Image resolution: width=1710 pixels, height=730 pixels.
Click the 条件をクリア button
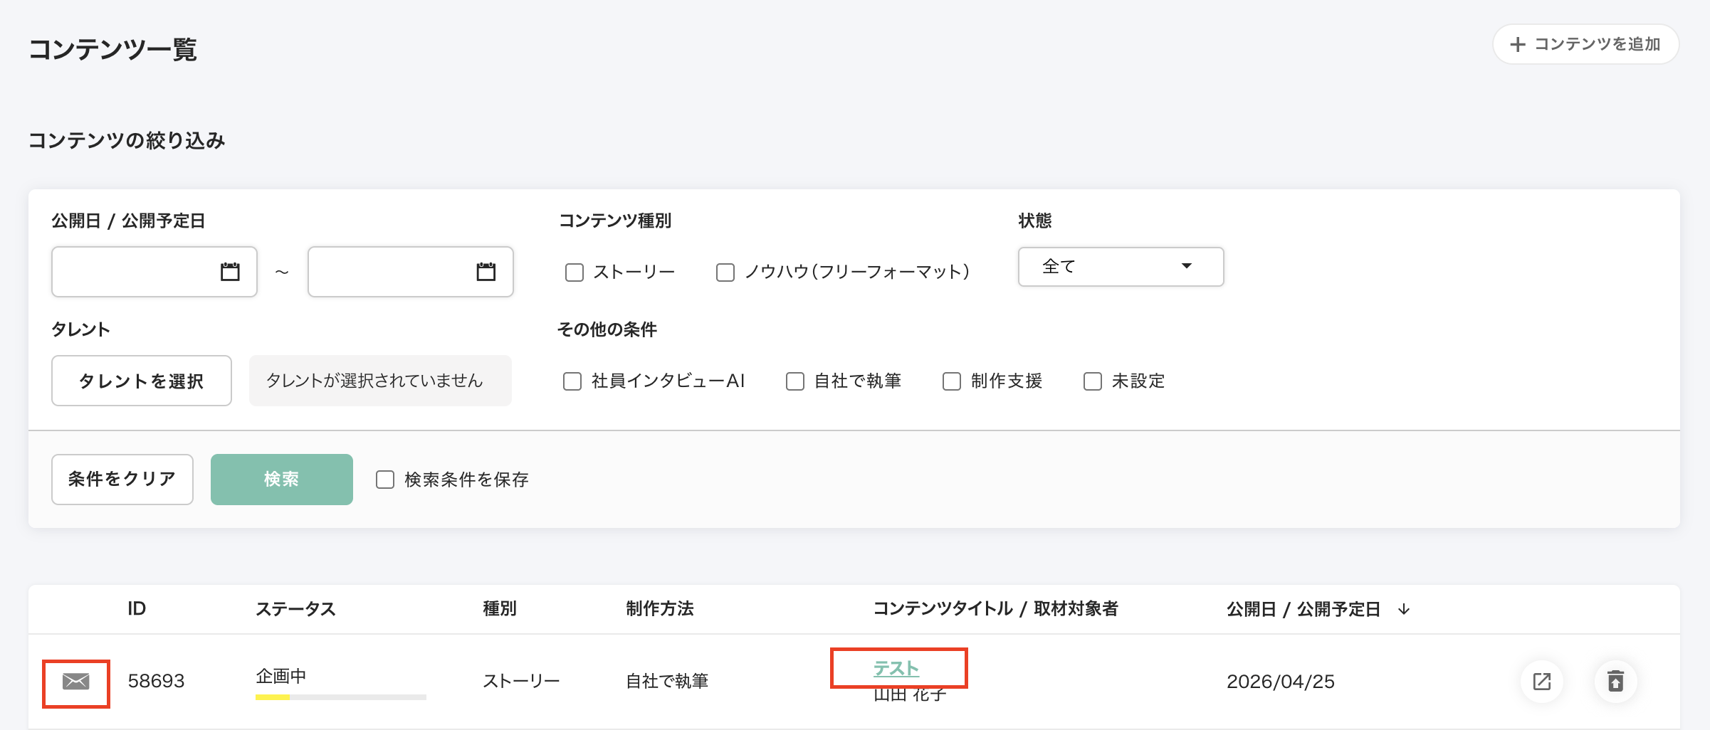click(x=122, y=480)
